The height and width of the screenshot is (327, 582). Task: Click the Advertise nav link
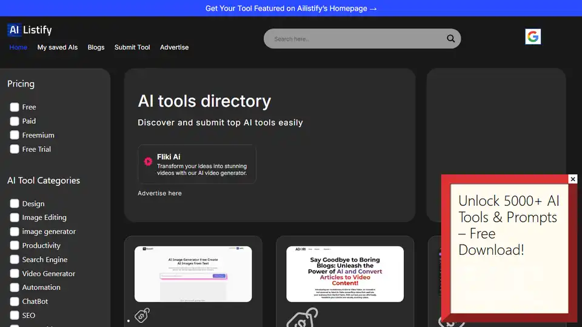tap(174, 47)
